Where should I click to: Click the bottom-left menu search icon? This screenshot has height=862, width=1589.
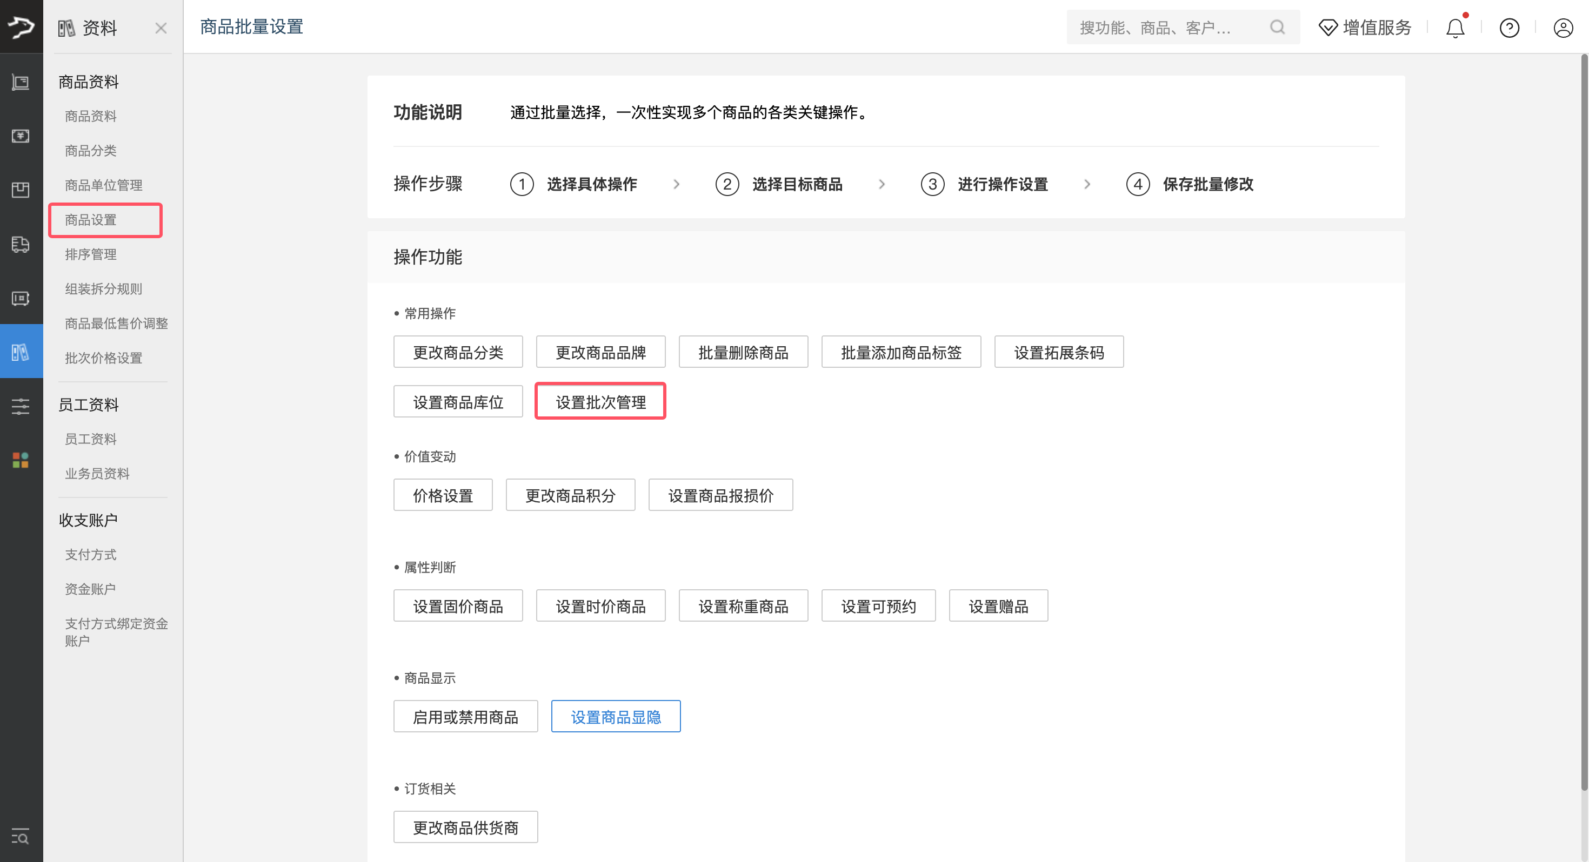click(x=21, y=837)
